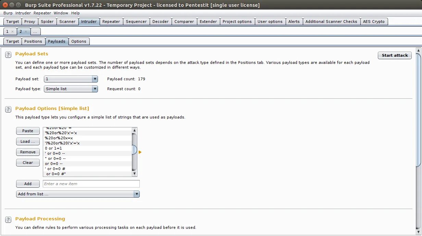Switch to the Decoder tab
The width and height of the screenshot is (422, 236).
[x=161, y=21]
